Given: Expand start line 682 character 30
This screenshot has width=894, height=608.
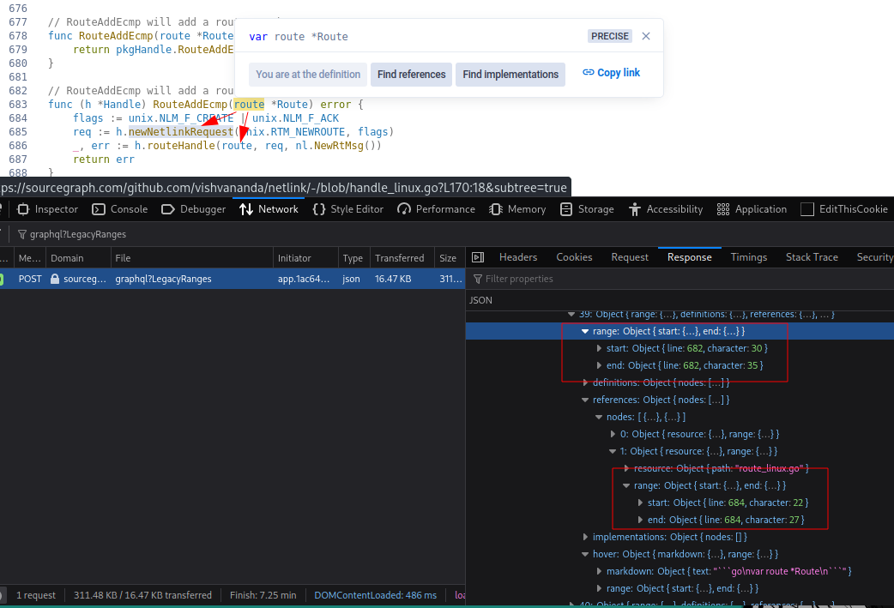Looking at the screenshot, I should pos(599,348).
